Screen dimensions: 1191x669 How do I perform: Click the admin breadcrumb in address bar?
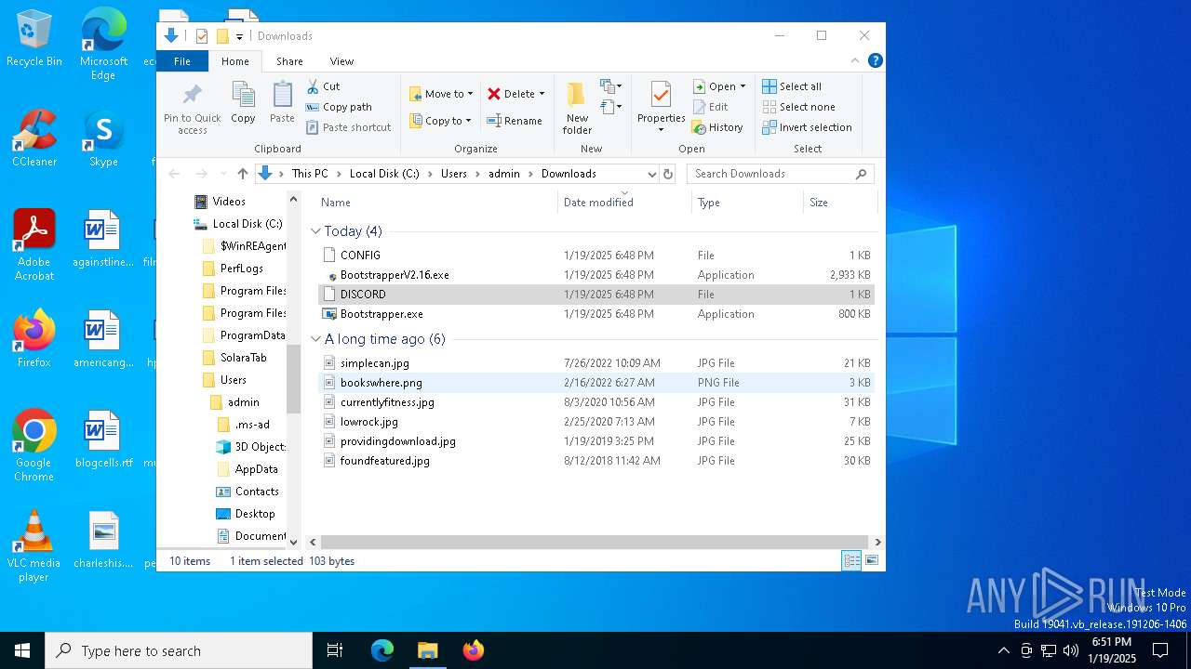click(x=504, y=174)
